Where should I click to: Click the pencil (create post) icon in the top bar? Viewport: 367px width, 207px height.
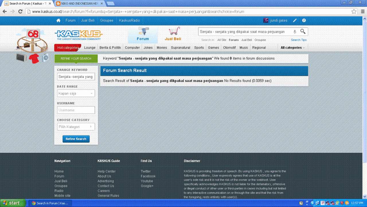[x=295, y=21]
